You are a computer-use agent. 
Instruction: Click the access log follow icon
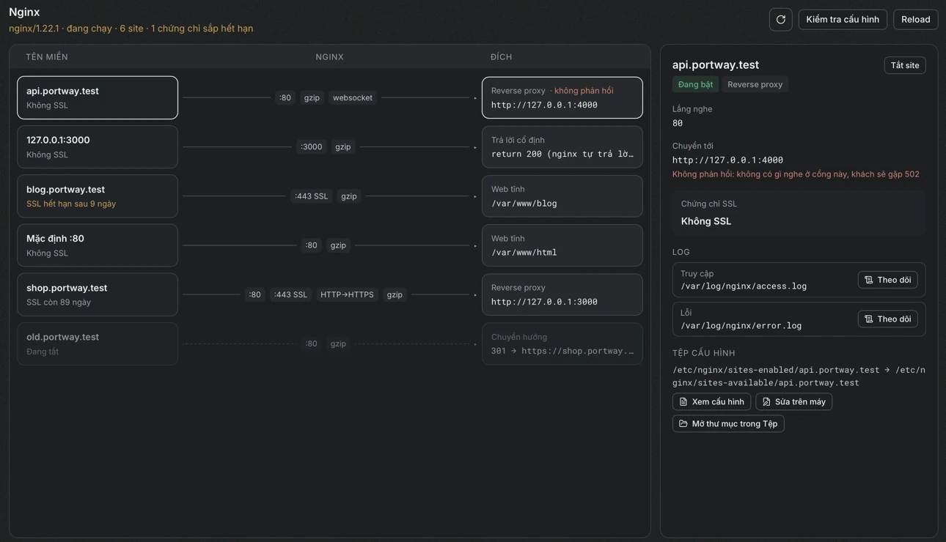[x=869, y=280]
